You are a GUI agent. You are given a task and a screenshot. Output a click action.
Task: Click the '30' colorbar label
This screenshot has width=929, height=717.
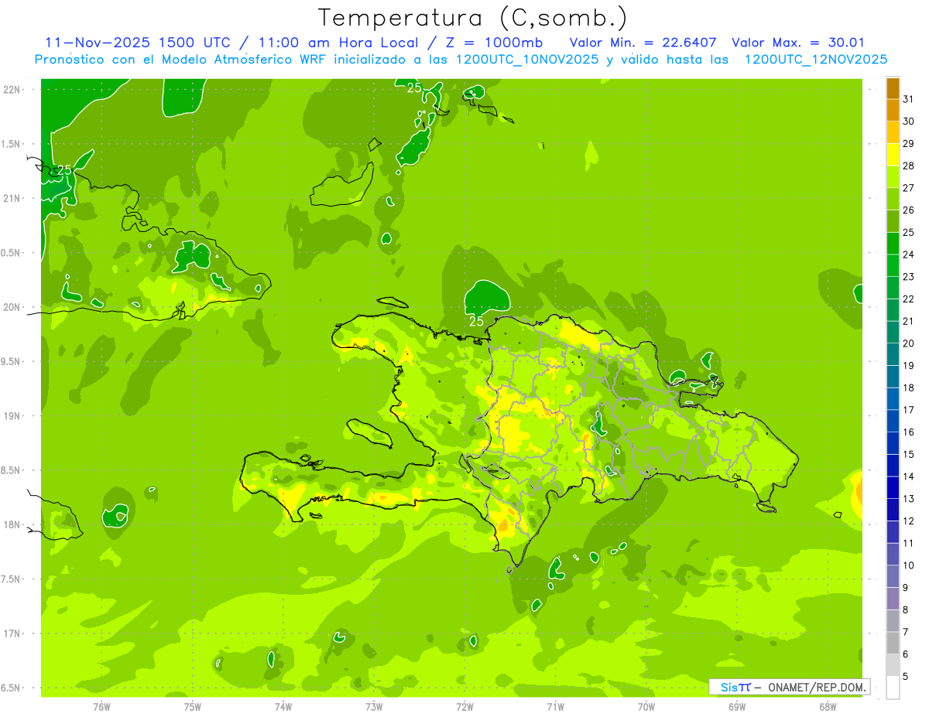[910, 121]
